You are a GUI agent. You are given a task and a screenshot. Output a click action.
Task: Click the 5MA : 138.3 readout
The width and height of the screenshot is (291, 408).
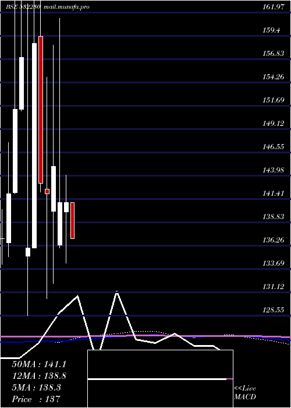pos(36,388)
